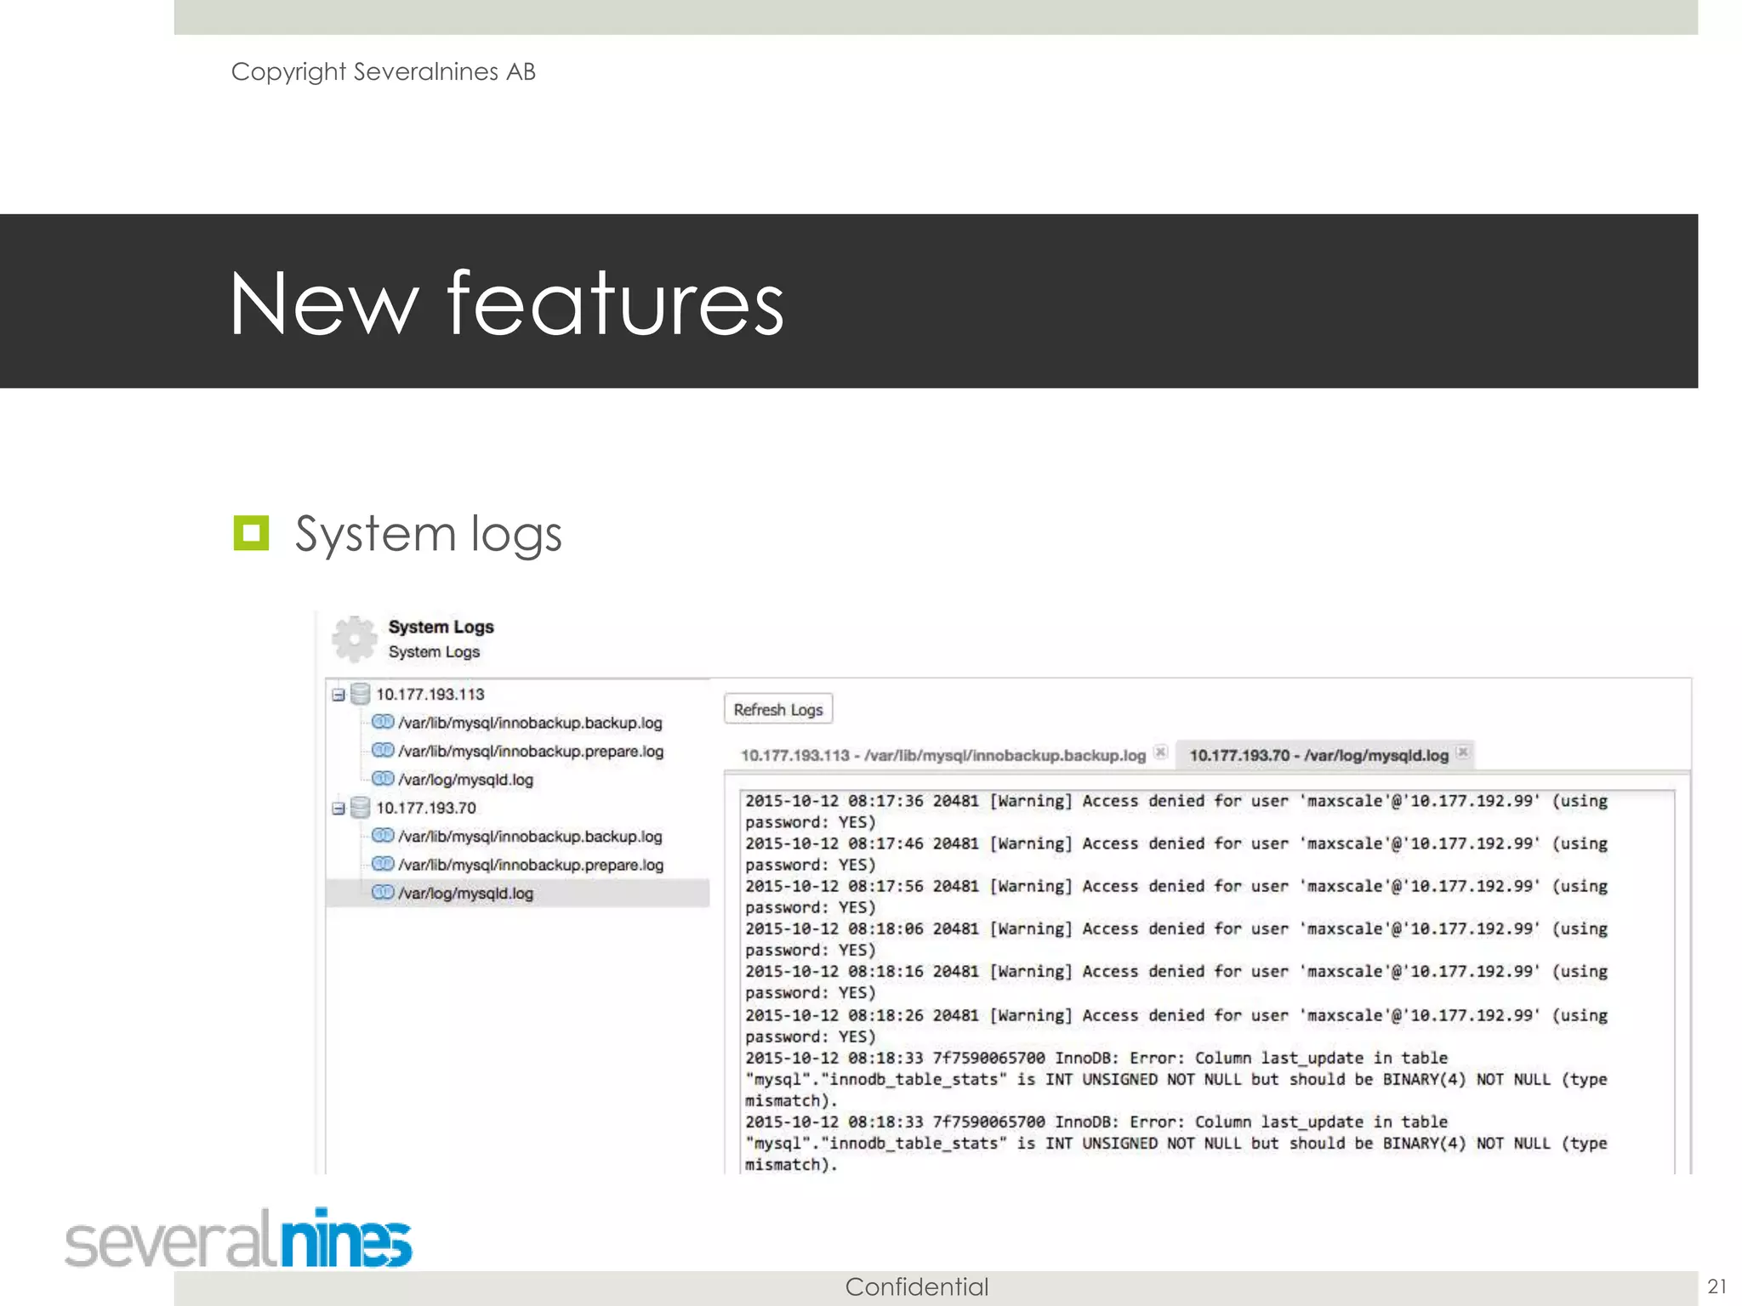1742x1306 pixels.
Task: Open innobackup.backup.log under 10.177.193.70
Action: [530, 837]
